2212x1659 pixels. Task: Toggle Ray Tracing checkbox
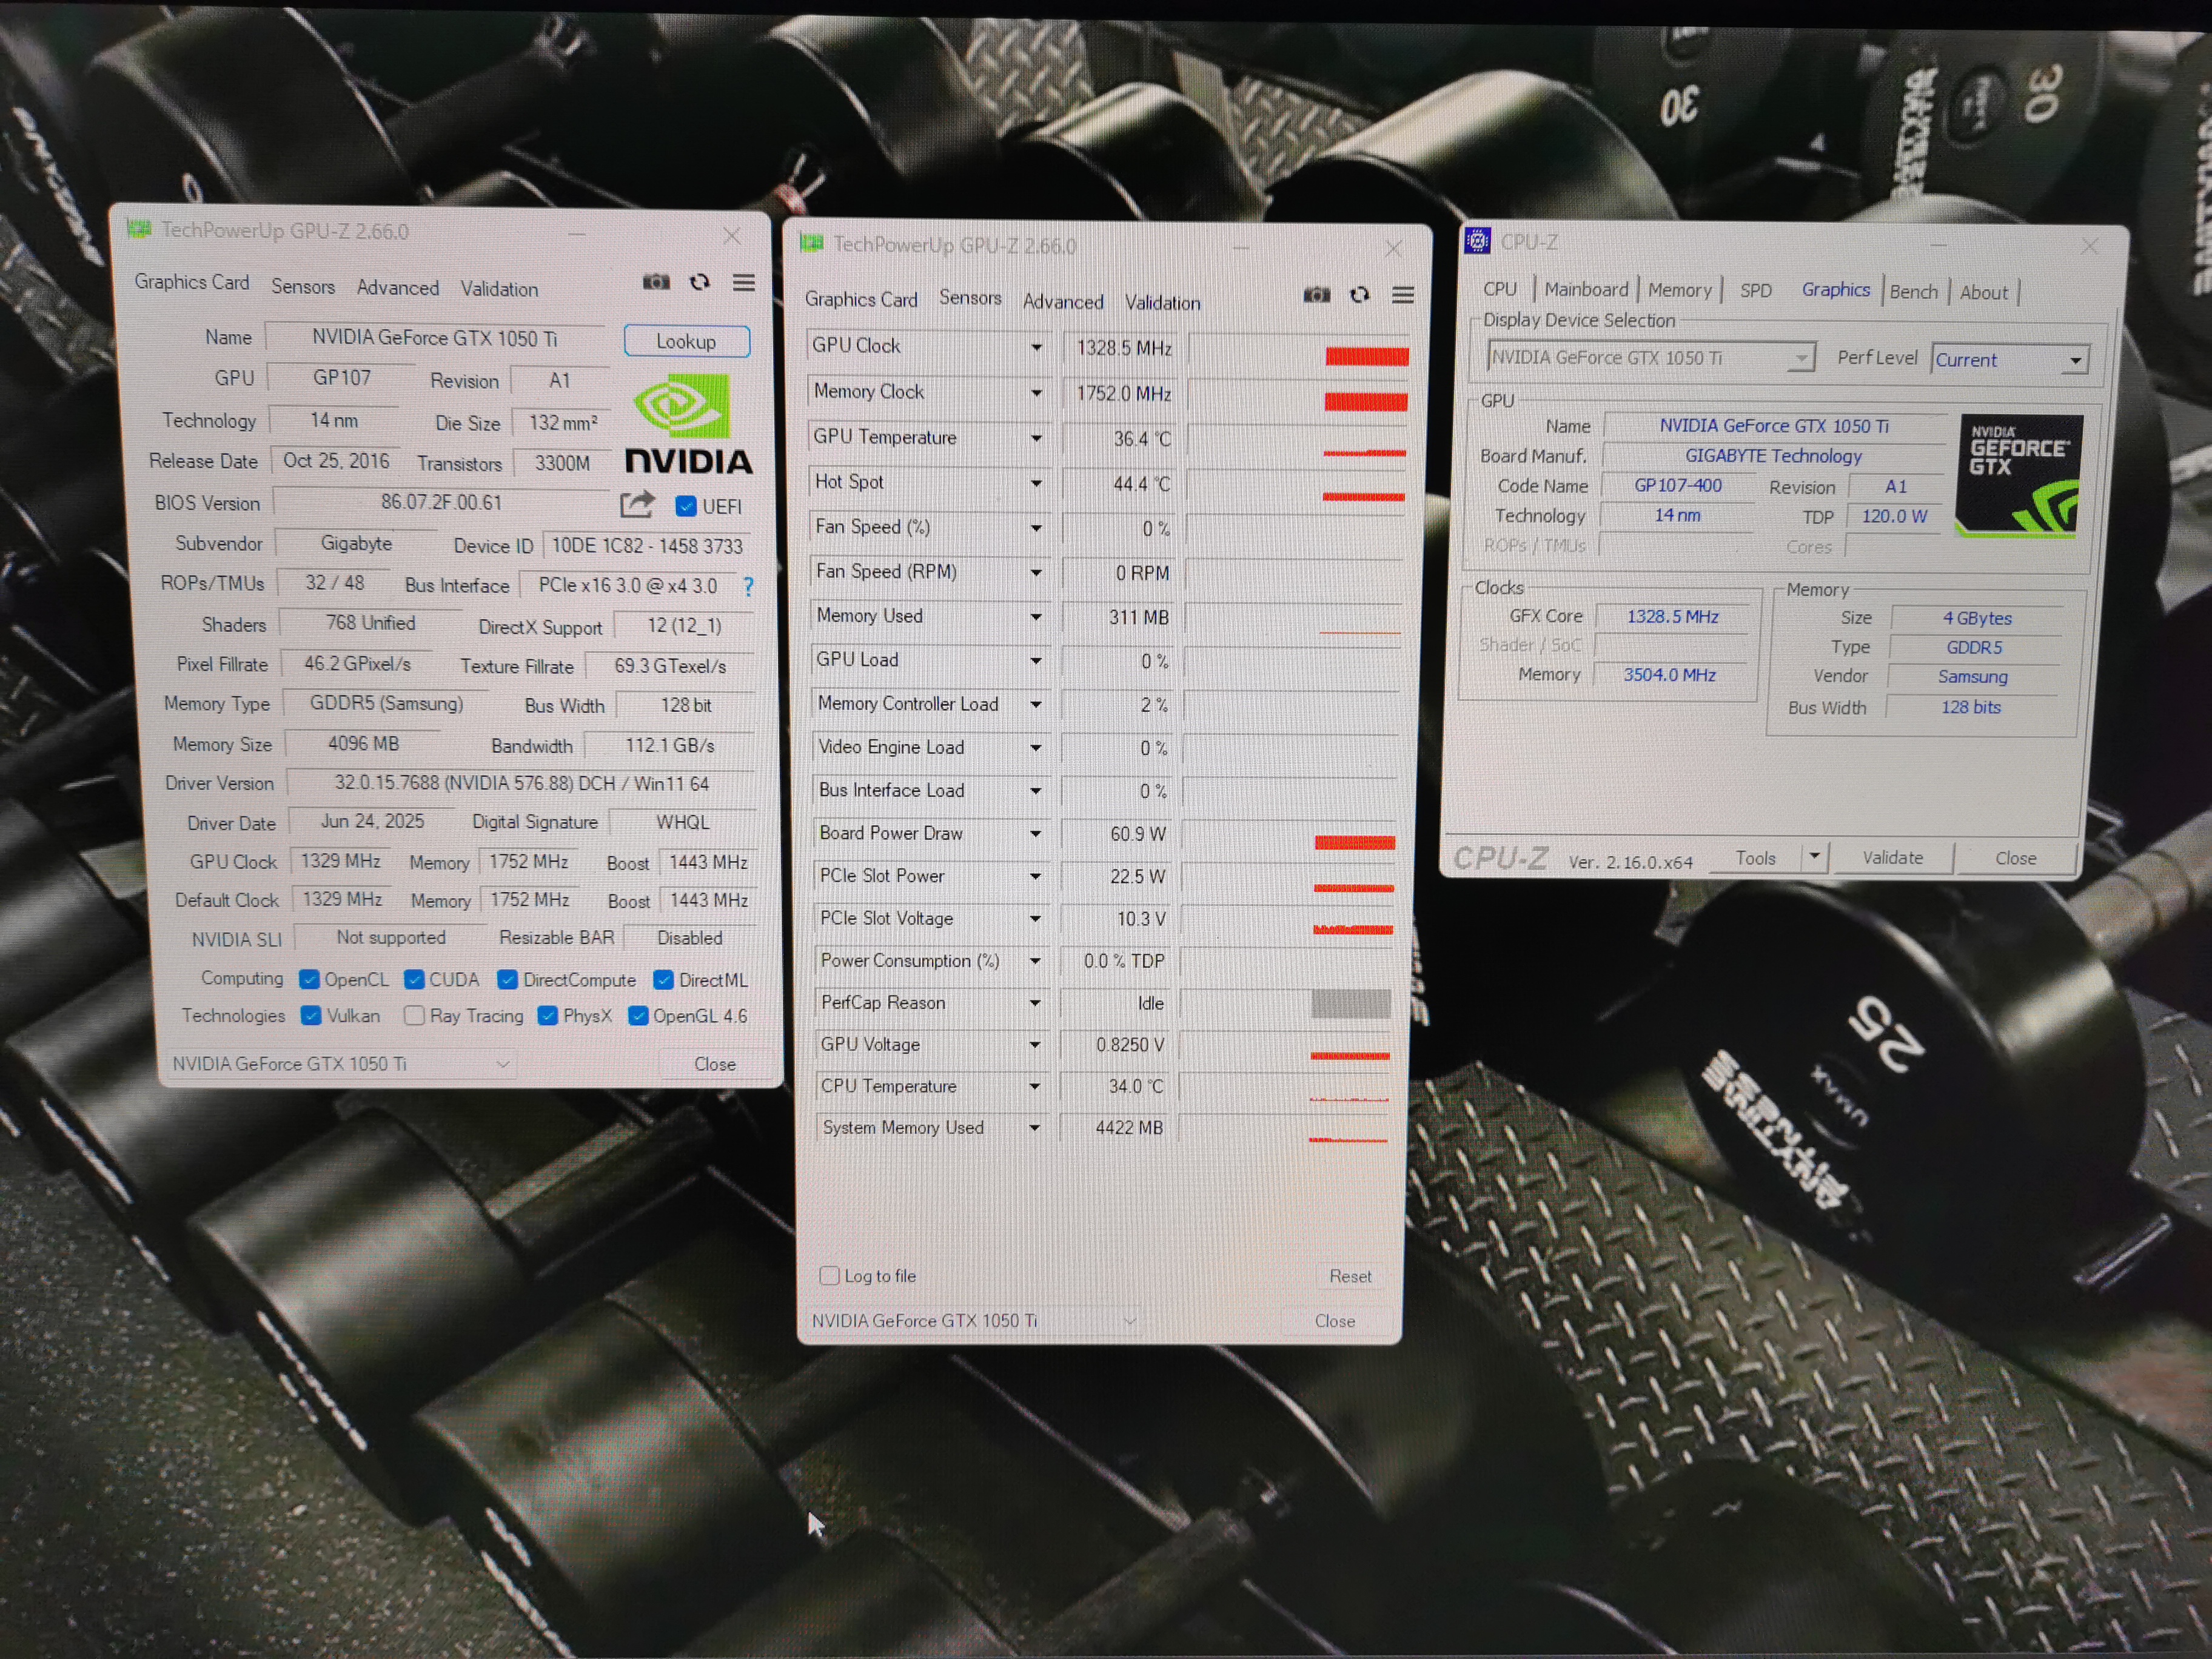click(414, 1015)
